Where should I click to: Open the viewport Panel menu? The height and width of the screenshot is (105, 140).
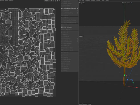tap(107, 1)
